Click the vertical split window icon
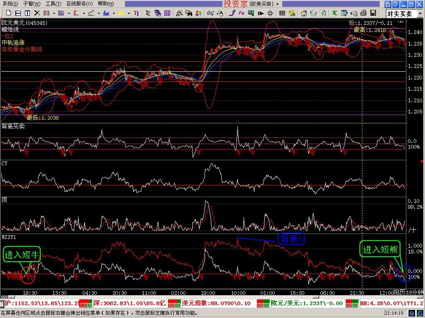Viewport: 425px width, 318px height. [x=27, y=13]
